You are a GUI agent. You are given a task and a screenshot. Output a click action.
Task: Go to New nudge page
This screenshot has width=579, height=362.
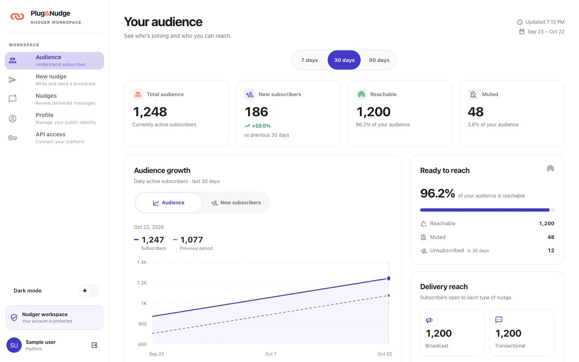pos(54,80)
